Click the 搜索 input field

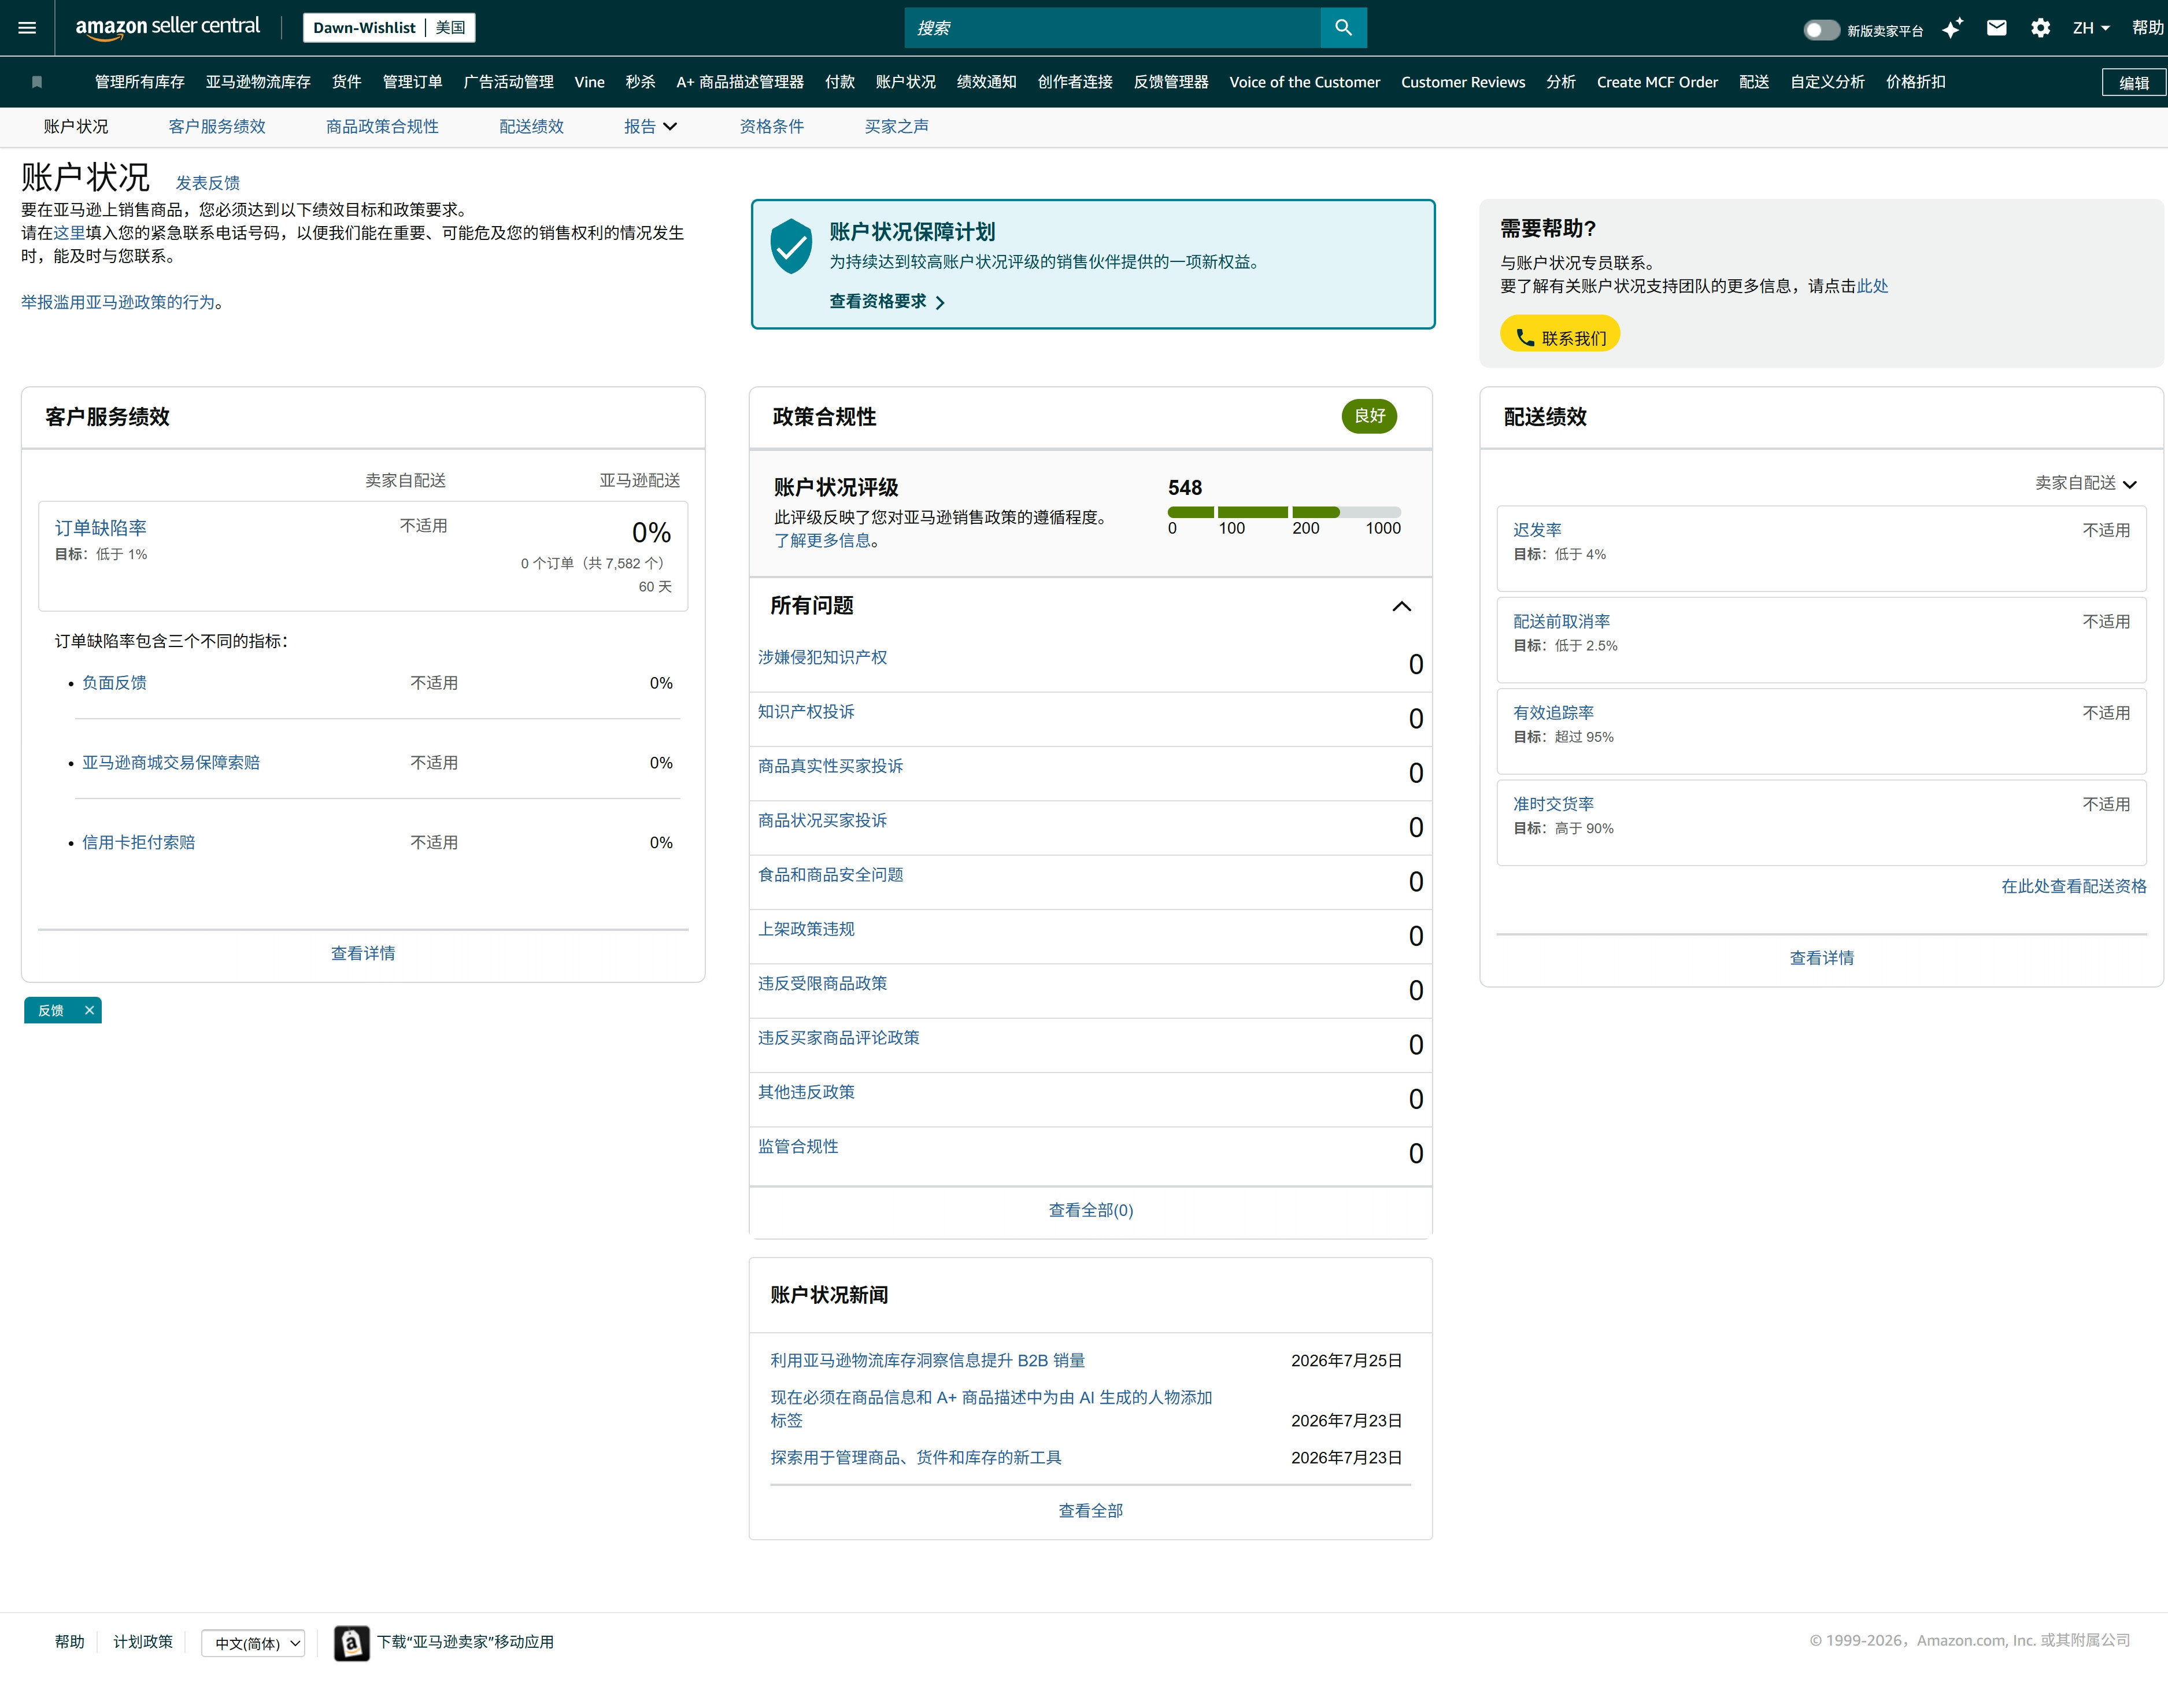(1112, 28)
